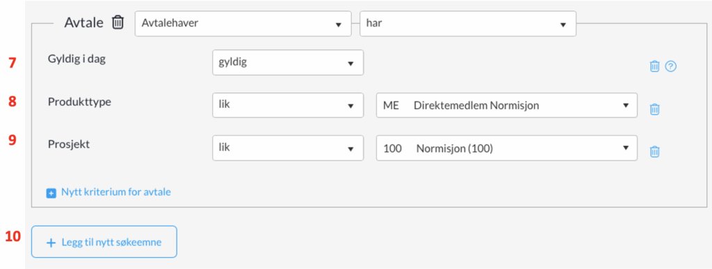The height and width of the screenshot is (269, 712).
Task: Choose Direktemedlem Normisjon product dropdown
Action: click(507, 105)
